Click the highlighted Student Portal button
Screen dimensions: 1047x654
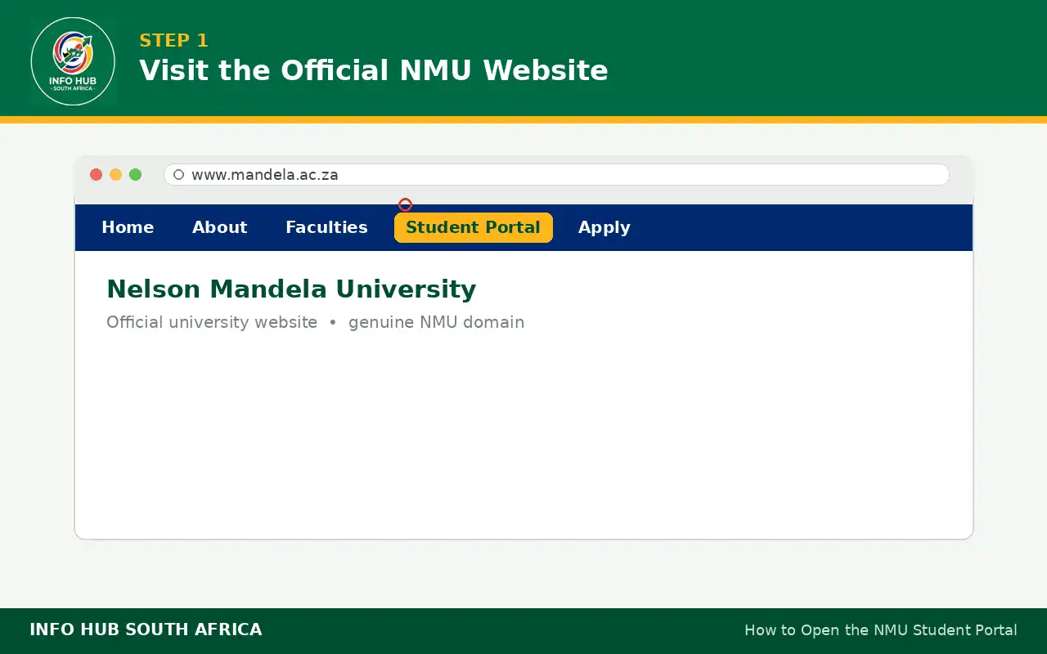pos(474,227)
